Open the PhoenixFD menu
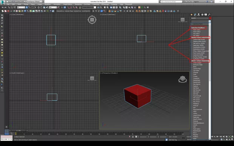 tap(129, 4)
